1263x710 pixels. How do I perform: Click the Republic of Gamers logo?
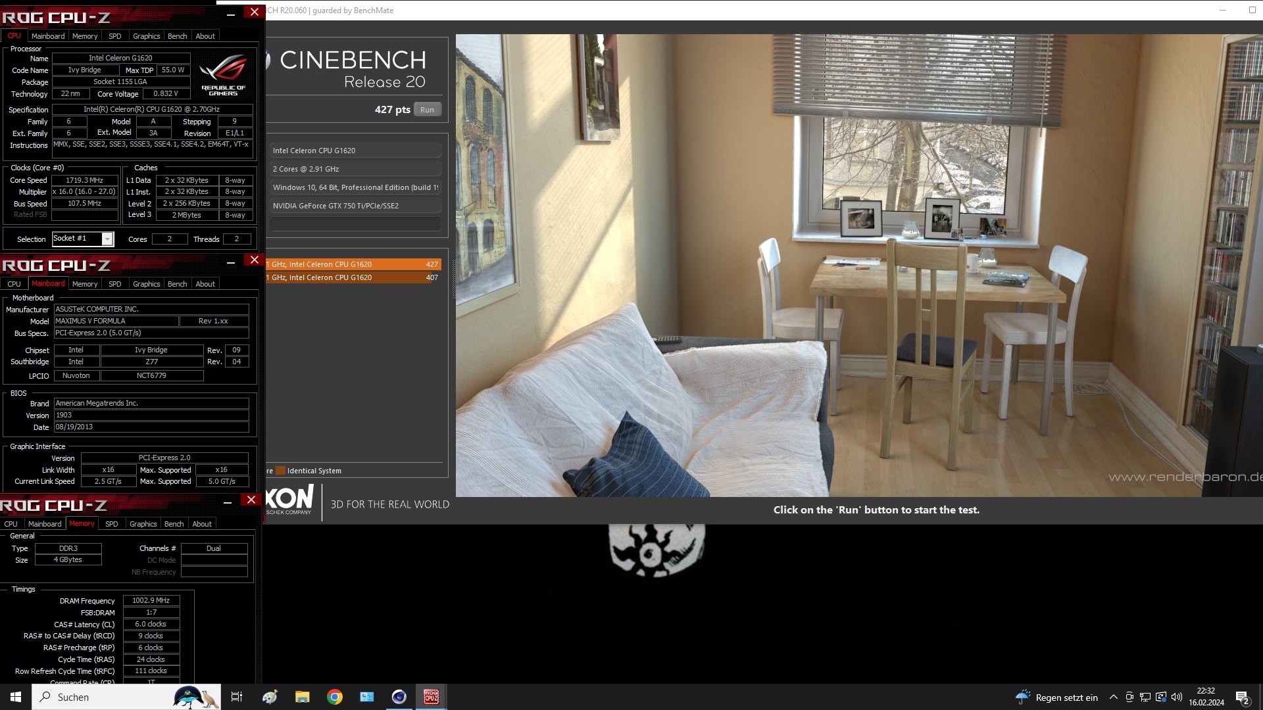[x=224, y=75]
